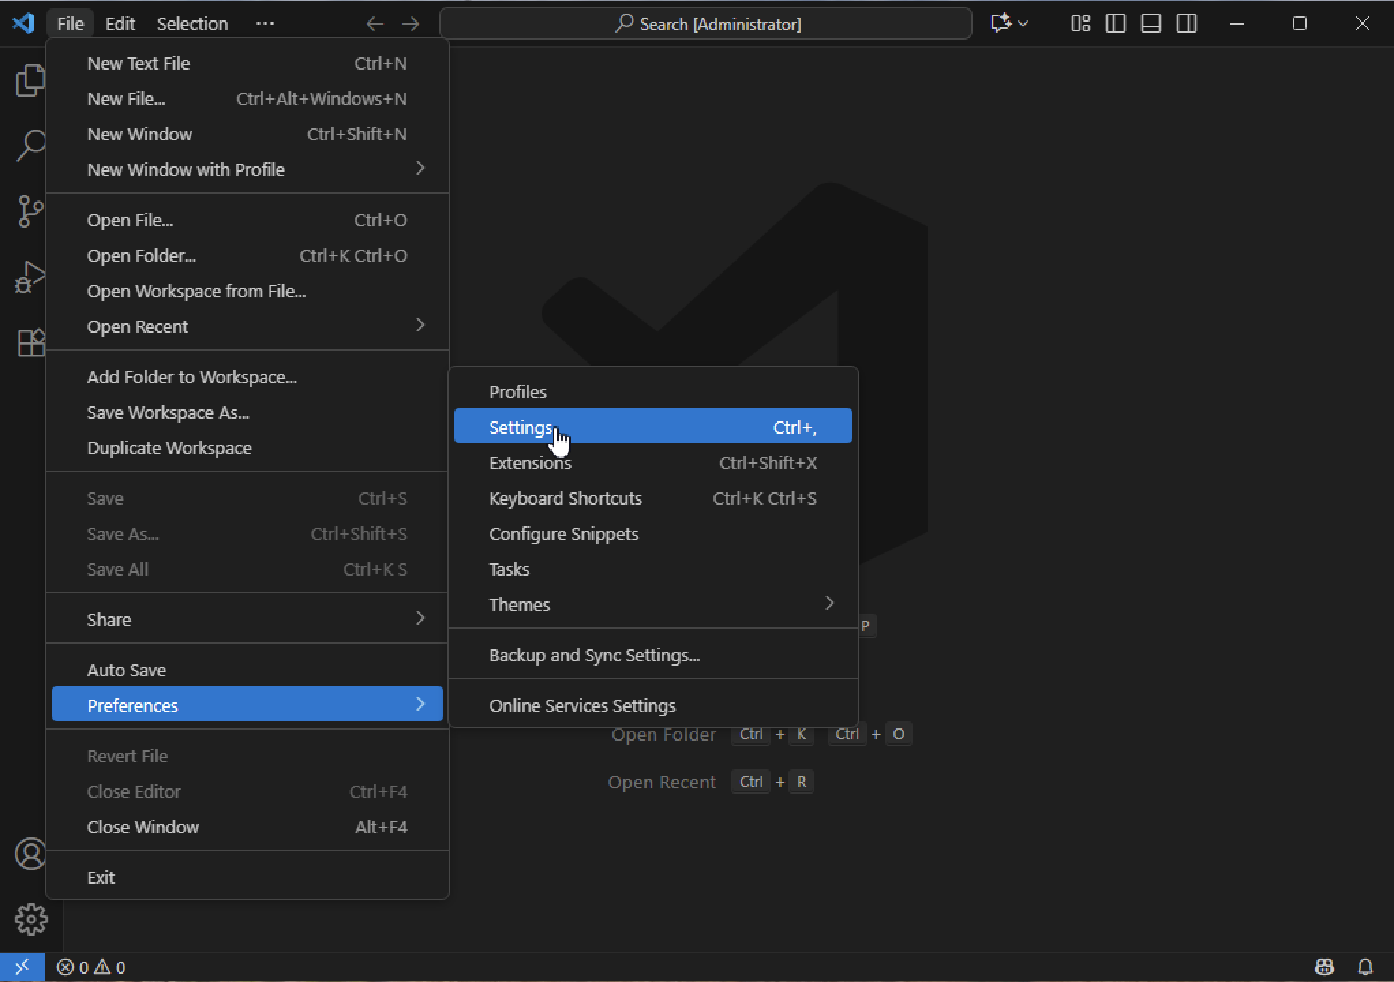Viewport: 1394px width, 982px height.
Task: Select Keyboard Shortcuts from Preferences submenu
Action: click(x=565, y=499)
